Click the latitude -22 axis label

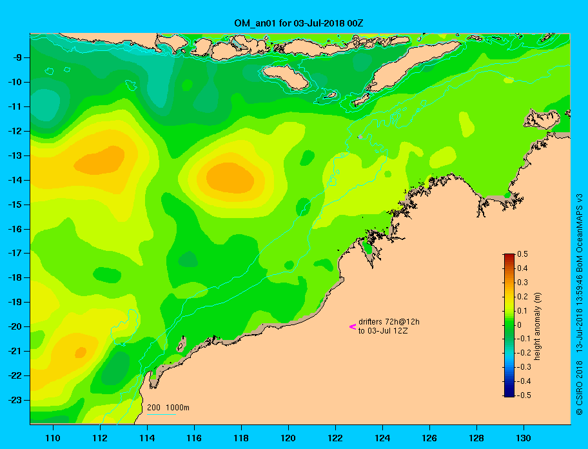pos(14,376)
